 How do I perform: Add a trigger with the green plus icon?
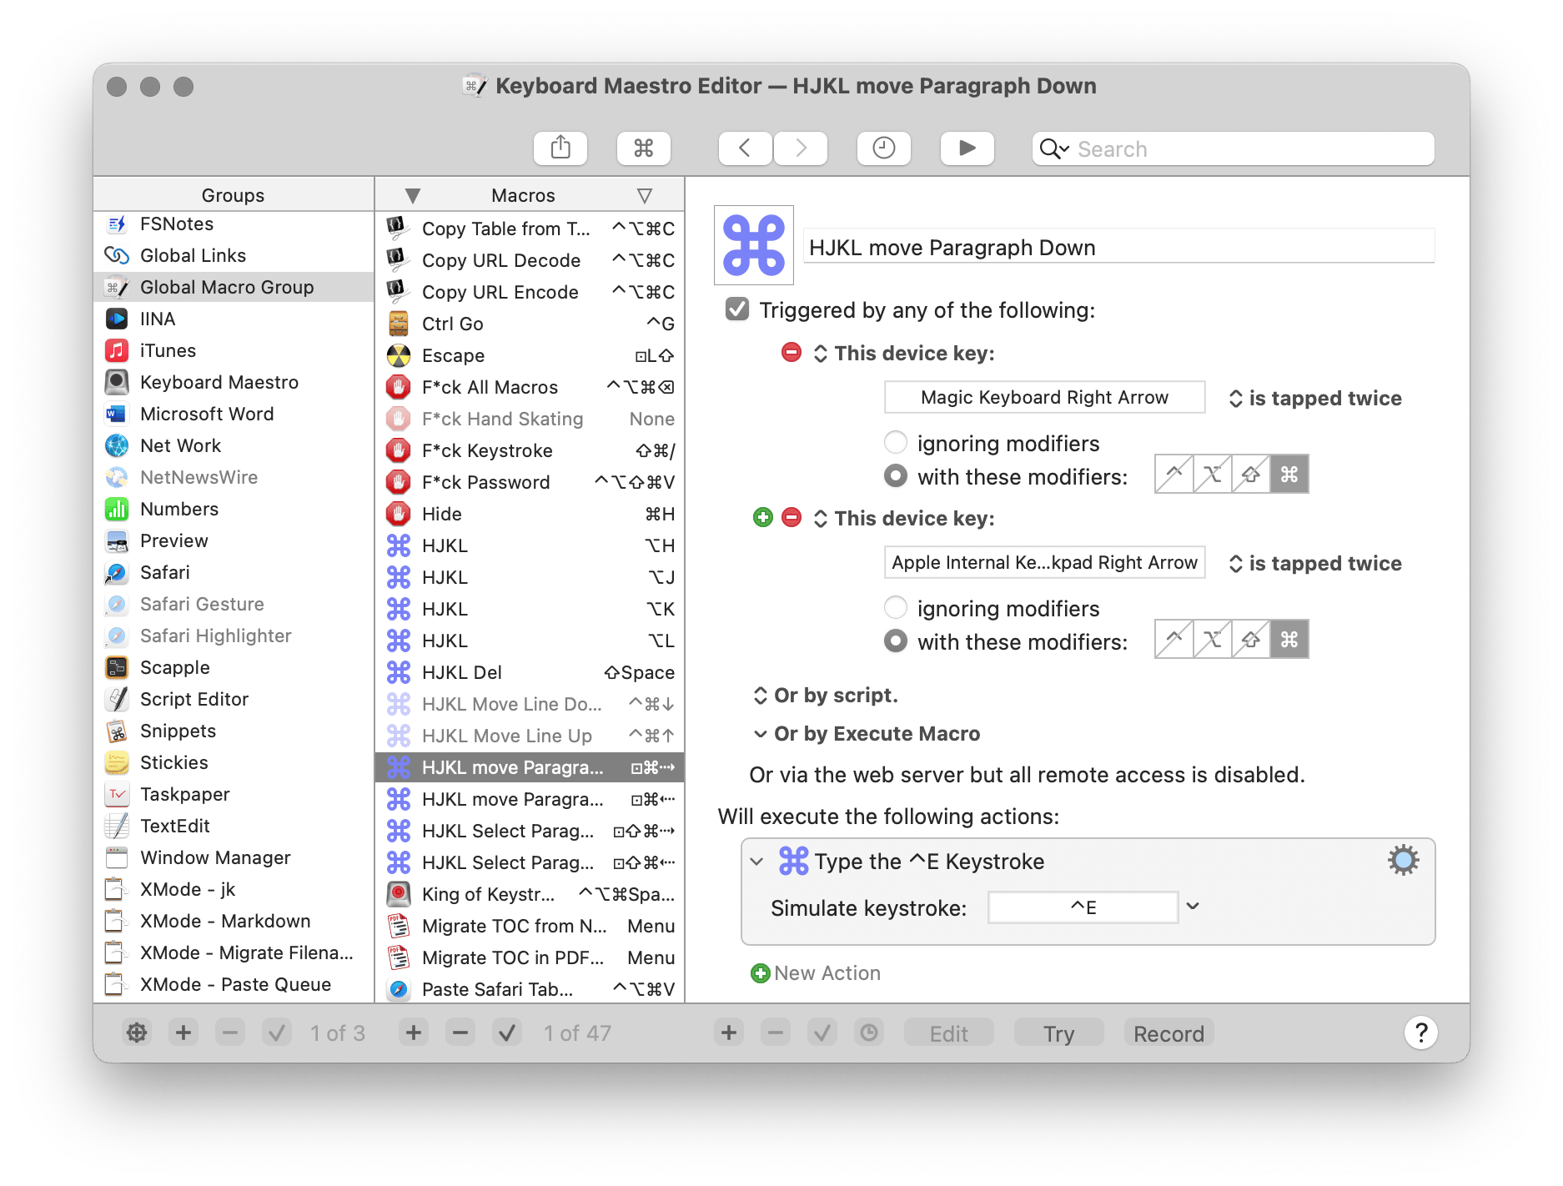762,517
